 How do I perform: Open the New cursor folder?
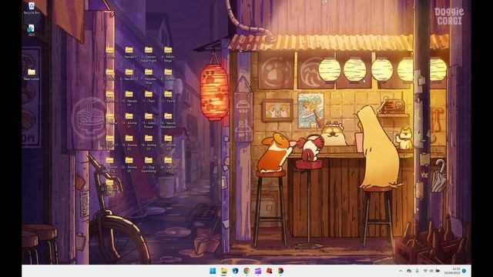[x=32, y=74]
